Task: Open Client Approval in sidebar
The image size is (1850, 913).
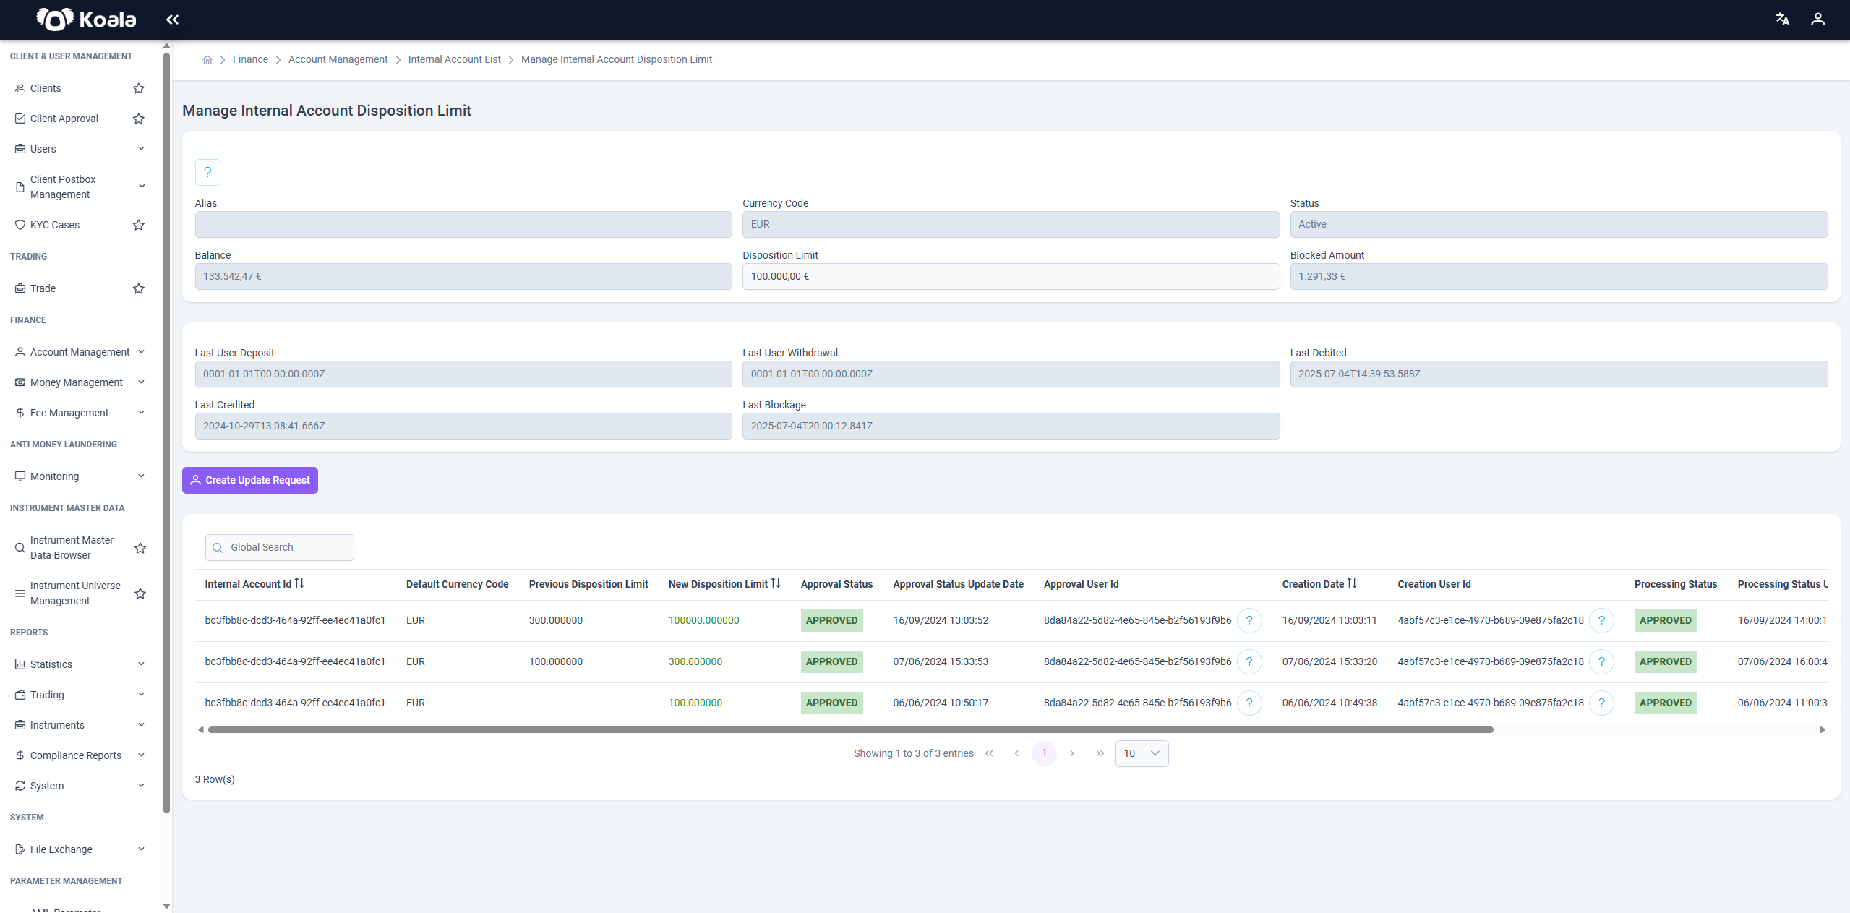Action: [64, 119]
